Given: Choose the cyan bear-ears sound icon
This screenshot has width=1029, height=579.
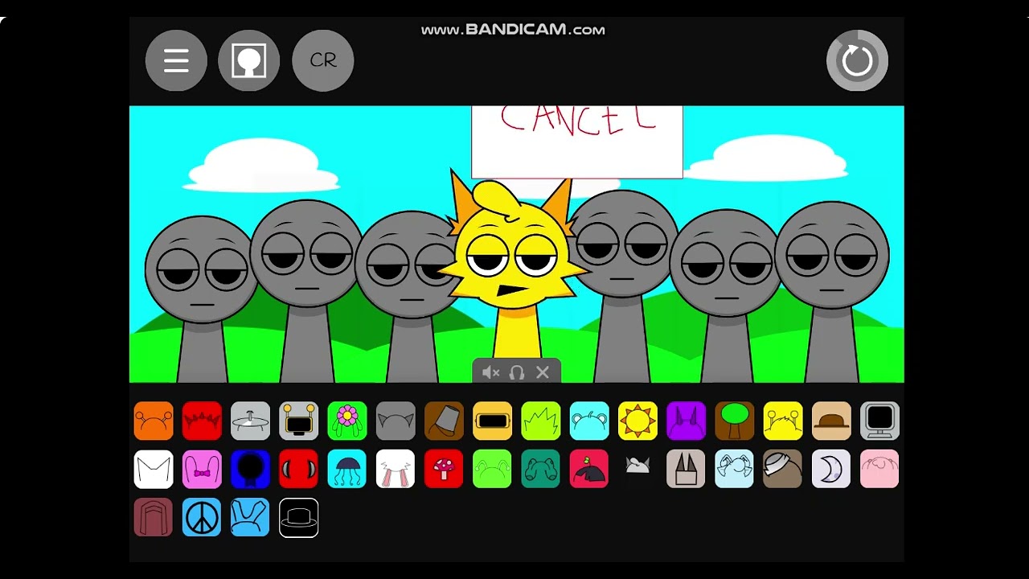Looking at the screenshot, I should 589,421.
